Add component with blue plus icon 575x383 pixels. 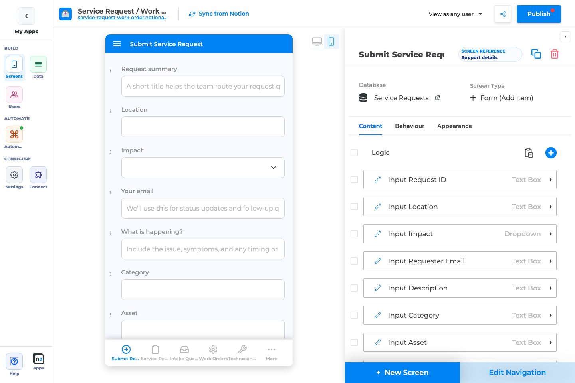[x=551, y=153]
